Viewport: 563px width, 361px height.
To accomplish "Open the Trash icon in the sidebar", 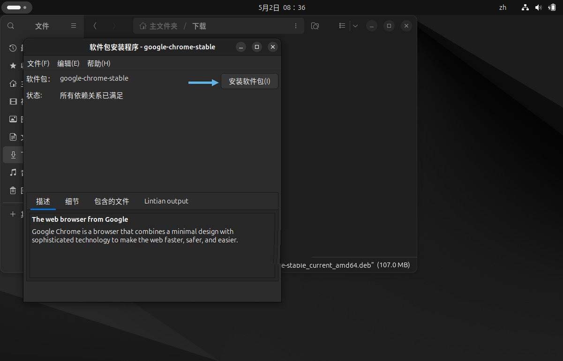I will click(x=13, y=190).
